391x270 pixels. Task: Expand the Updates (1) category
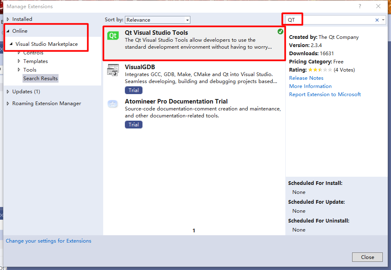[x=8, y=92]
